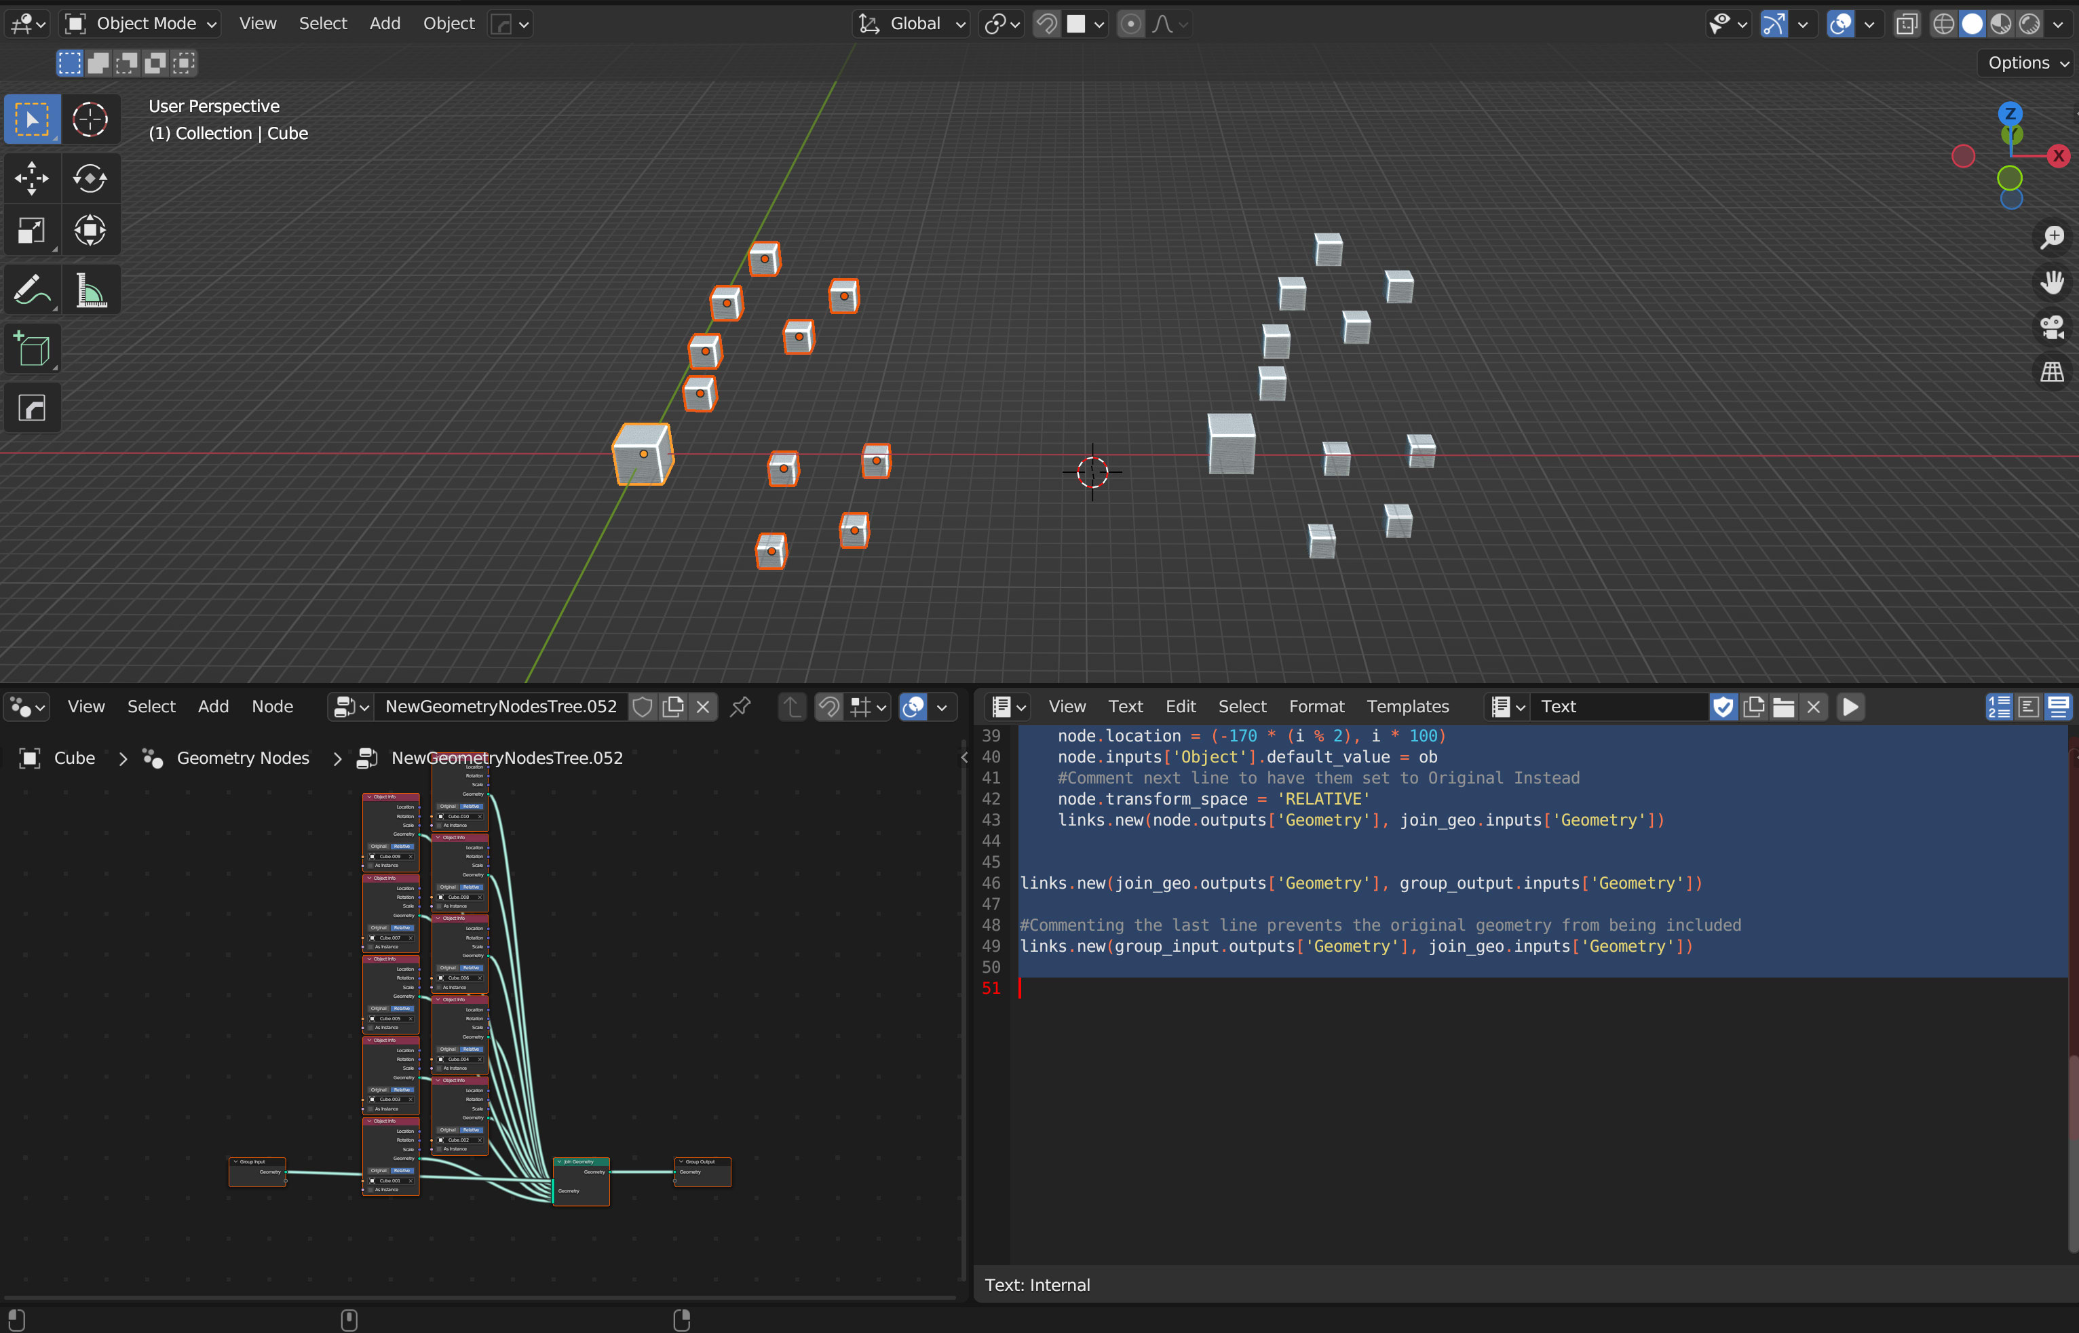Click the extend selection mode icon
2079x1333 pixels.
coord(98,62)
